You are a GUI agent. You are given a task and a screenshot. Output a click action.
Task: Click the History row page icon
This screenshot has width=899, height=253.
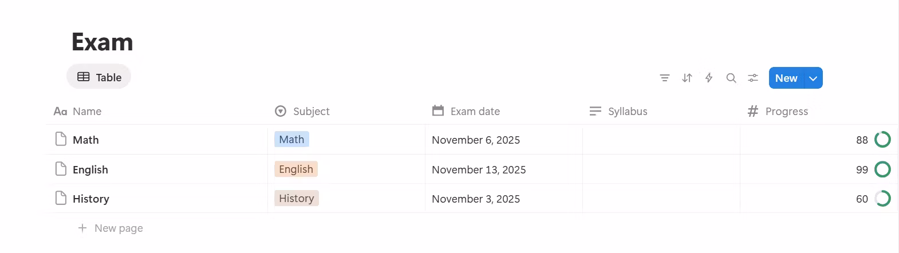(61, 198)
